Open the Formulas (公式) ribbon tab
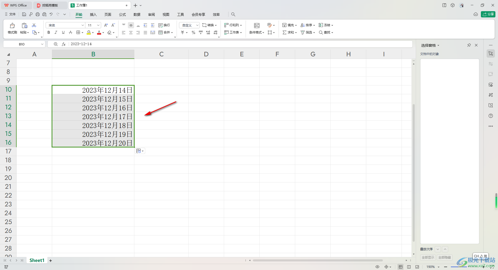The image size is (498, 270). tap(122, 15)
